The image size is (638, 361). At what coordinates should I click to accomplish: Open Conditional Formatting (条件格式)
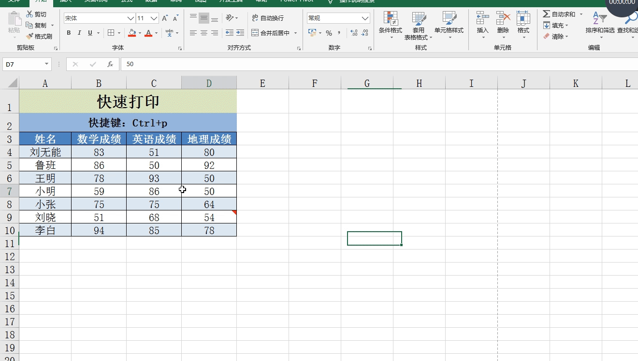click(x=391, y=25)
